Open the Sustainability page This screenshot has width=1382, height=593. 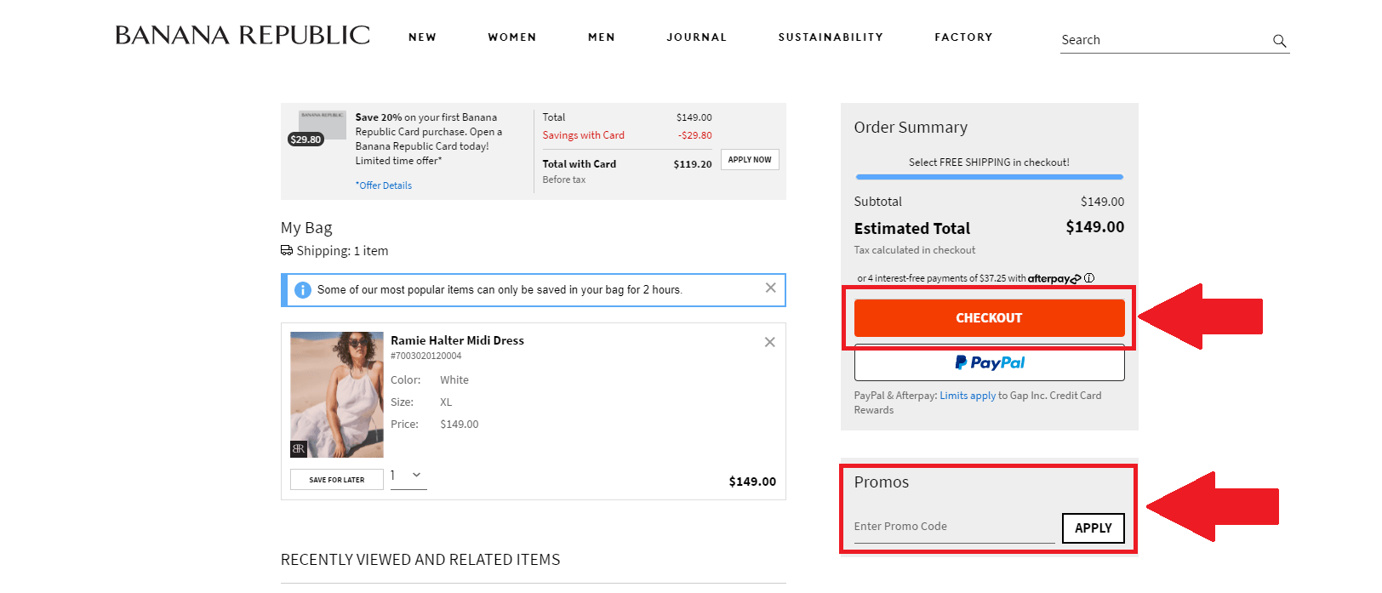click(x=830, y=37)
